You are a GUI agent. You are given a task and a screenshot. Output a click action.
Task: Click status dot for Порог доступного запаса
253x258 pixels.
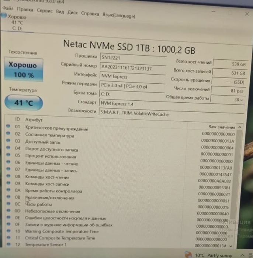click(x=8, y=147)
